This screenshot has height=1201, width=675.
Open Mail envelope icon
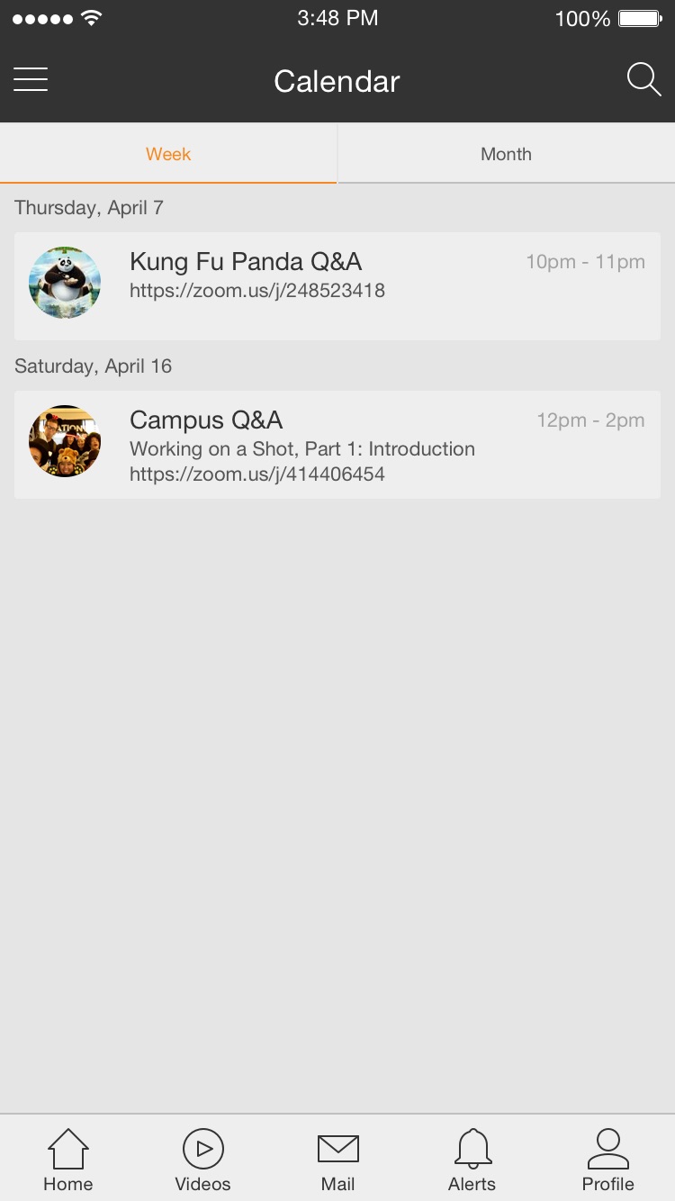[338, 1149]
